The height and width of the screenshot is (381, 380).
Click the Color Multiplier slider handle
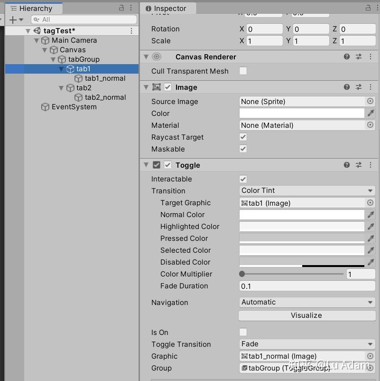click(x=242, y=274)
